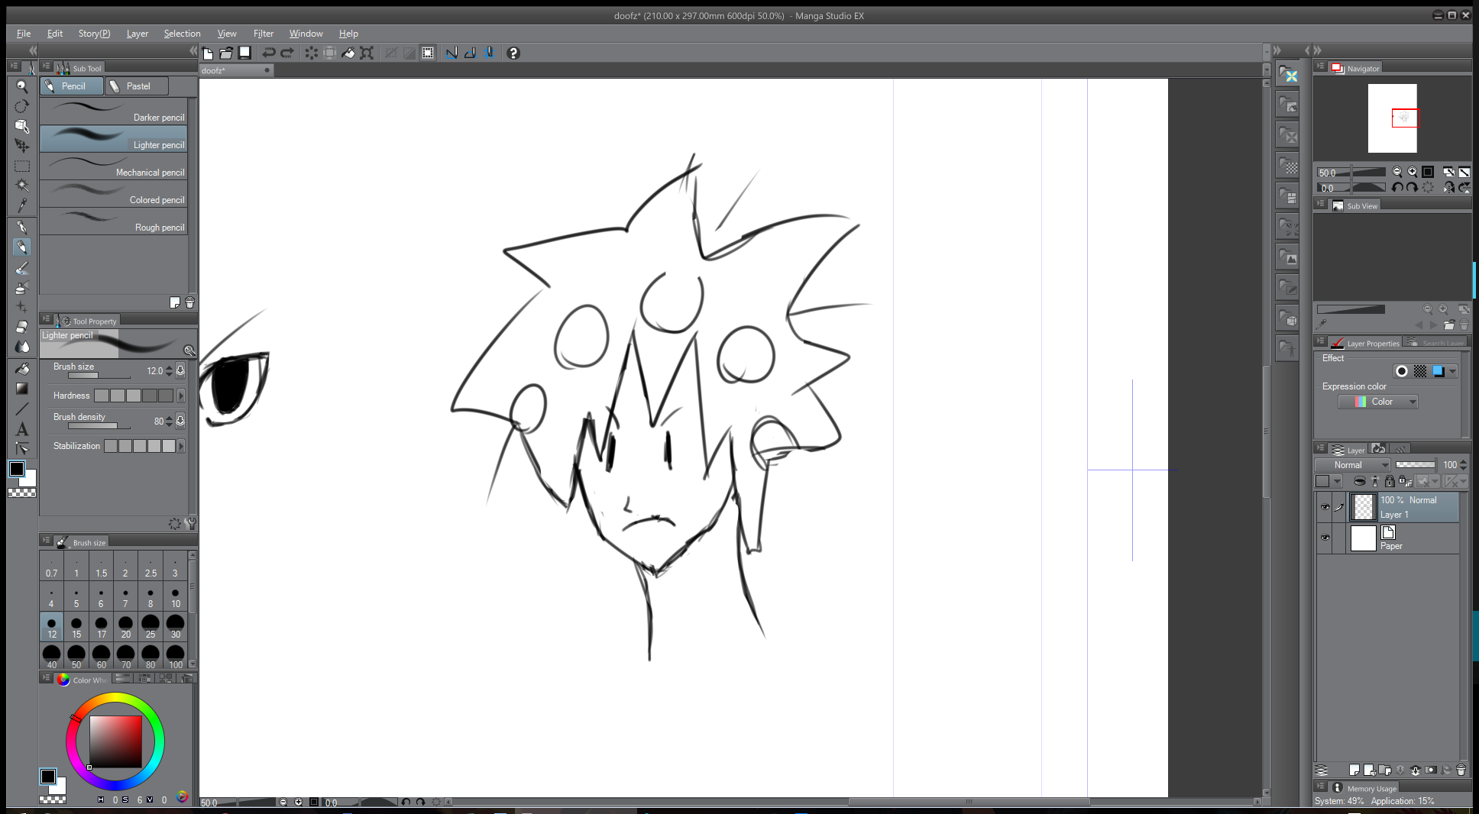
Task: Toggle Snap to special ruler toolbar icon
Action: [470, 53]
